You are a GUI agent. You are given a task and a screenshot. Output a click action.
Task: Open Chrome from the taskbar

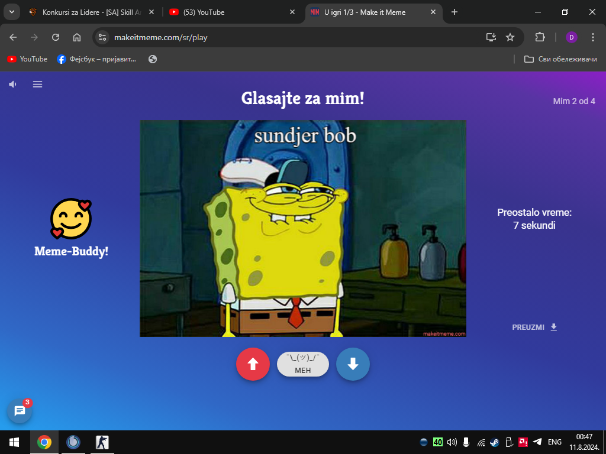[44, 442]
